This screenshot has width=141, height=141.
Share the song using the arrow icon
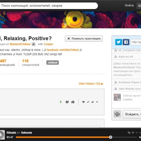92,102
